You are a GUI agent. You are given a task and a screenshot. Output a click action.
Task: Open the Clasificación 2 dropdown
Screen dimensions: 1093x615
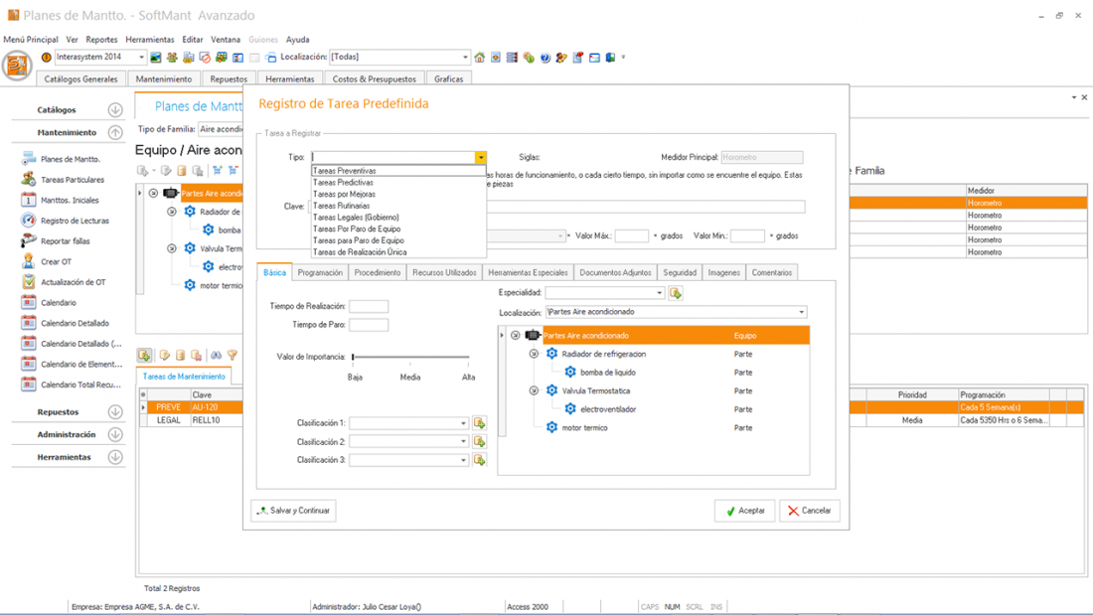[x=463, y=442]
